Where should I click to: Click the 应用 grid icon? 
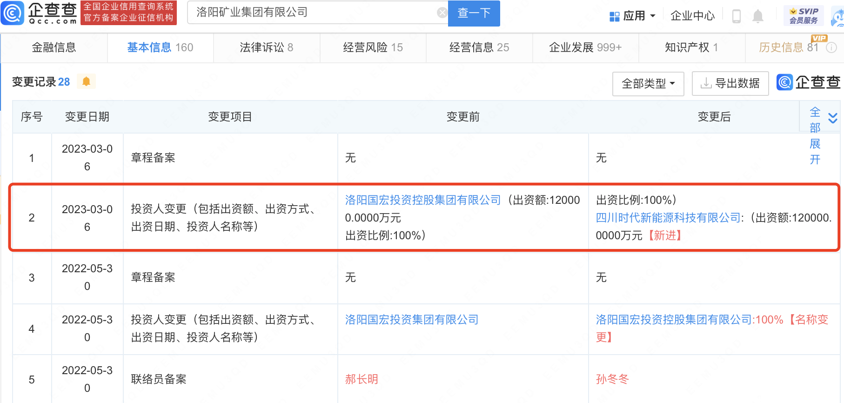(x=614, y=16)
